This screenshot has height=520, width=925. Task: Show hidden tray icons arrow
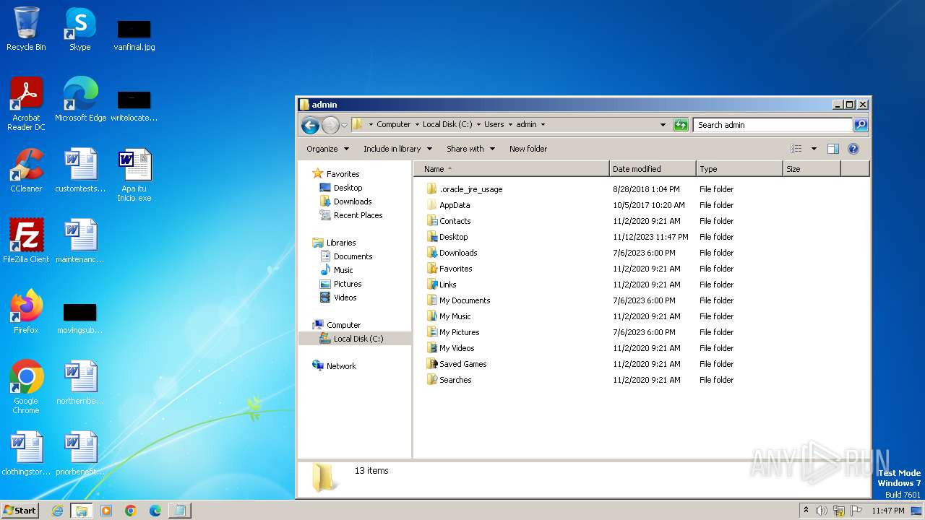coord(806,511)
